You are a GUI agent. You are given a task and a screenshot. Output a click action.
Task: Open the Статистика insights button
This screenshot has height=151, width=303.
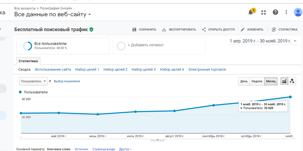284,30
